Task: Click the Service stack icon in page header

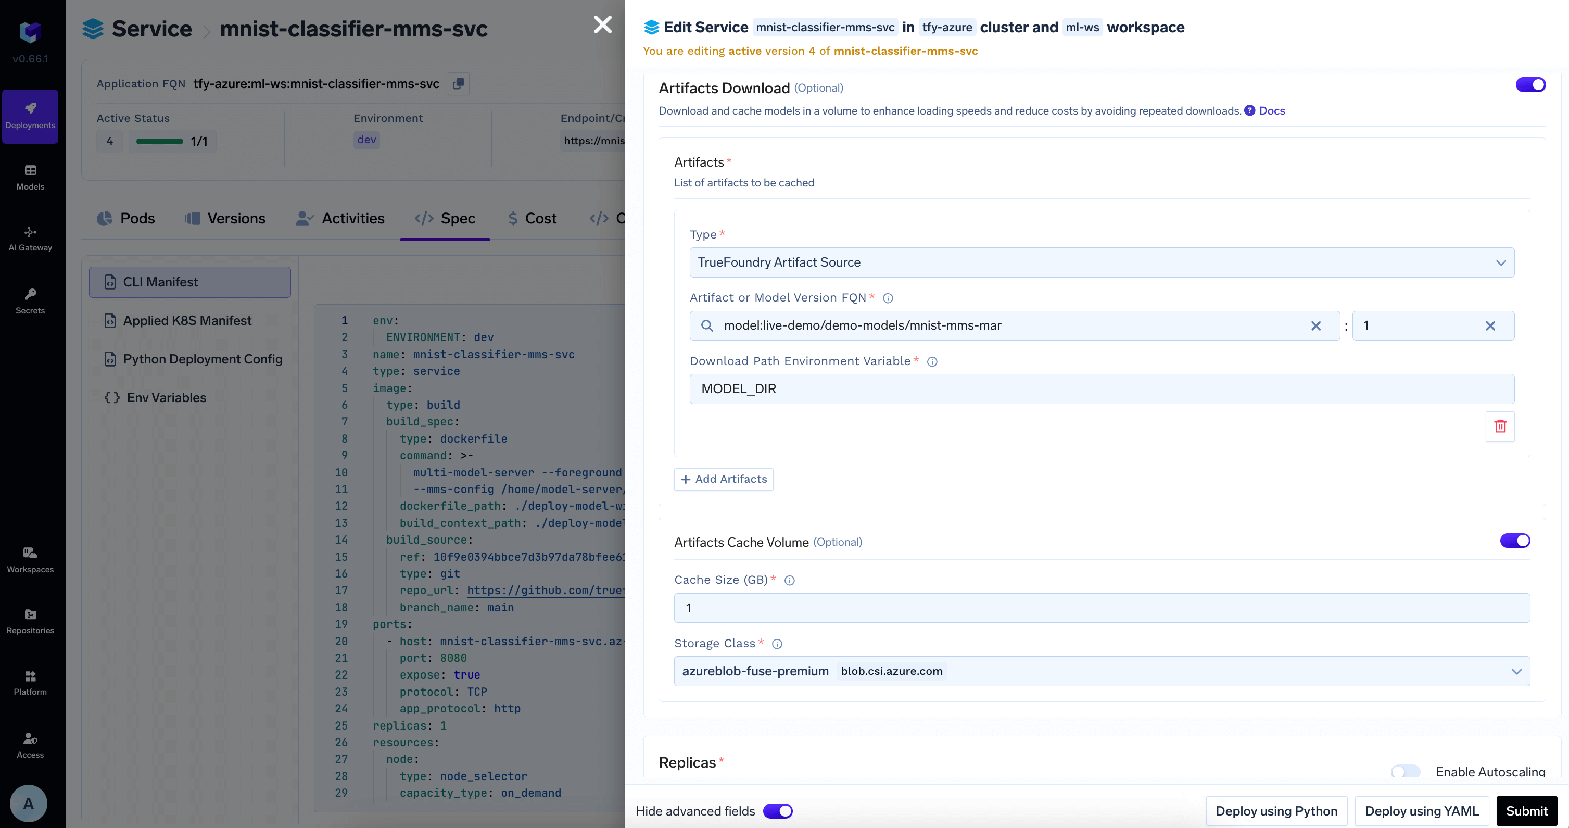Action: (x=93, y=29)
